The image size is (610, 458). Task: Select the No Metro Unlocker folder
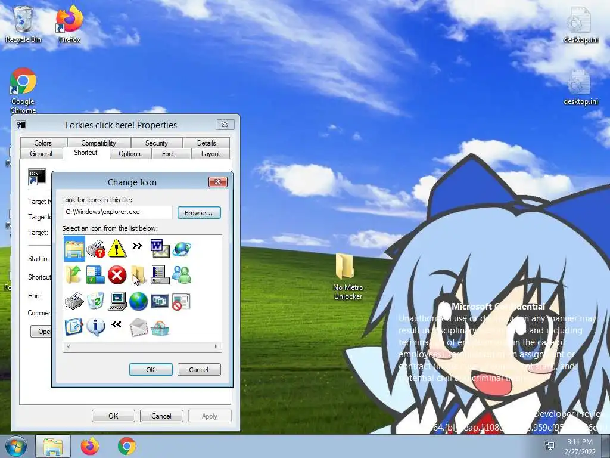point(348,277)
